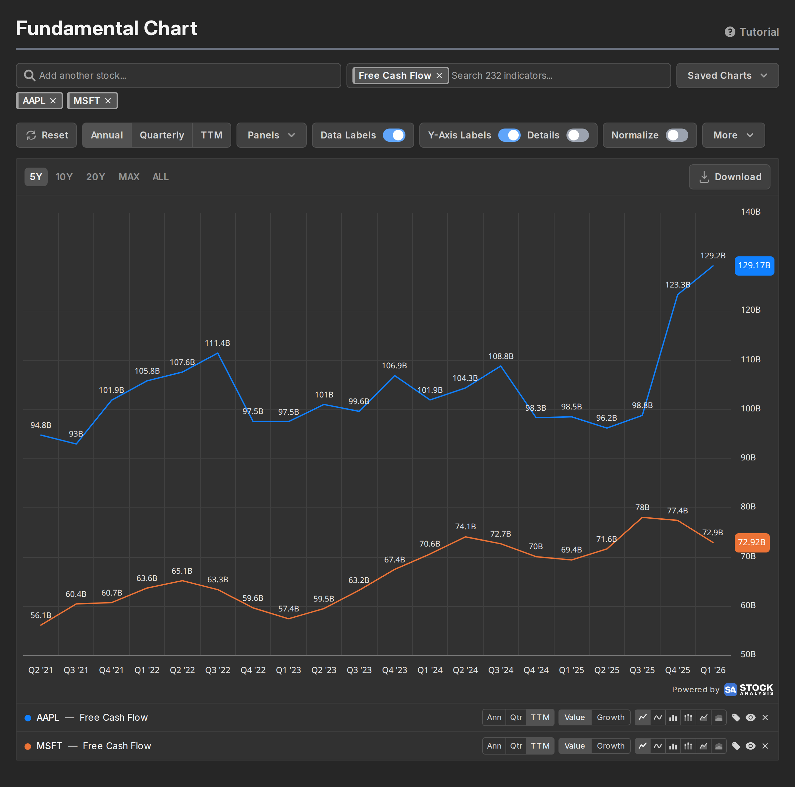Viewport: 795px width, 787px height.
Task: Click the tag label icon for MSFT
Action: coord(736,746)
